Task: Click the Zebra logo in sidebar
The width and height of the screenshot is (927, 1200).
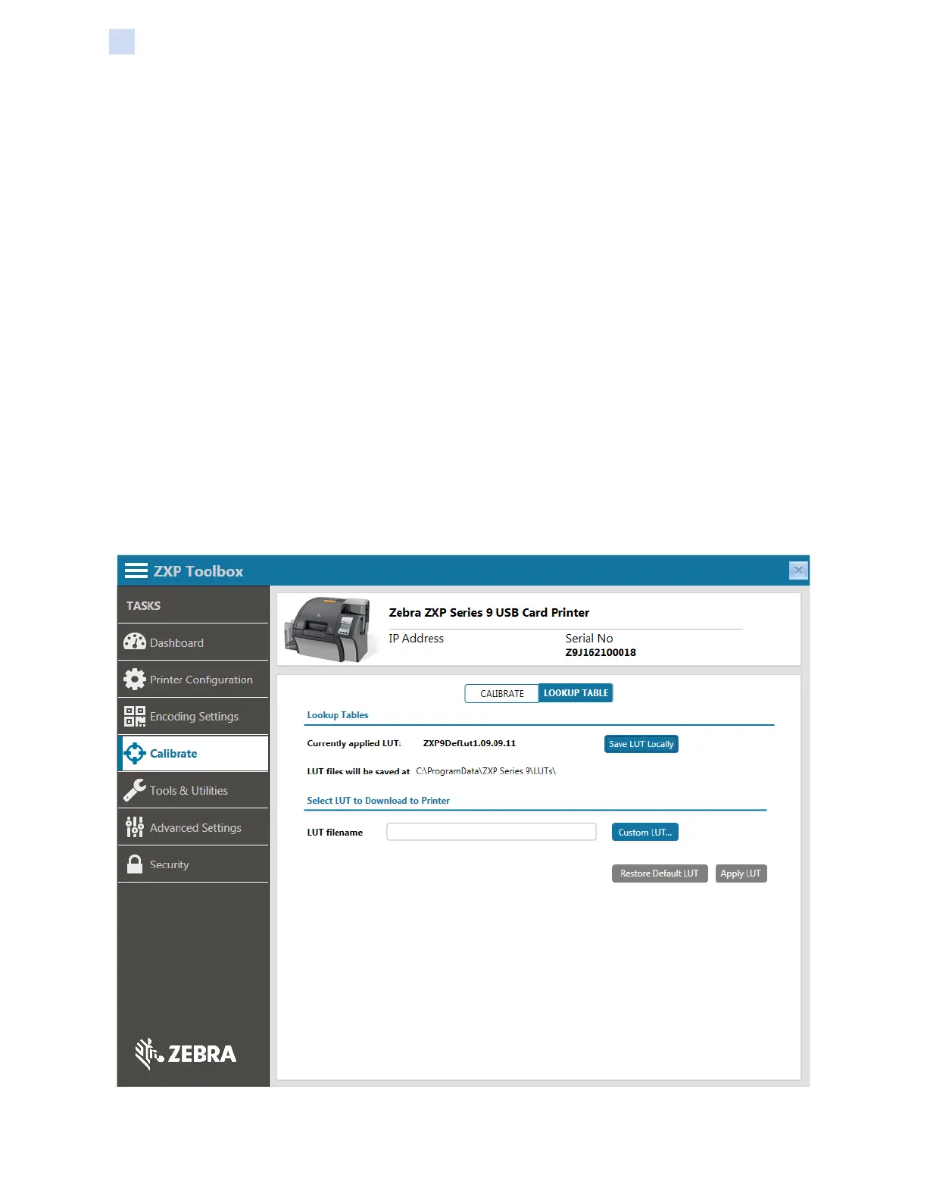Action: click(x=186, y=1053)
